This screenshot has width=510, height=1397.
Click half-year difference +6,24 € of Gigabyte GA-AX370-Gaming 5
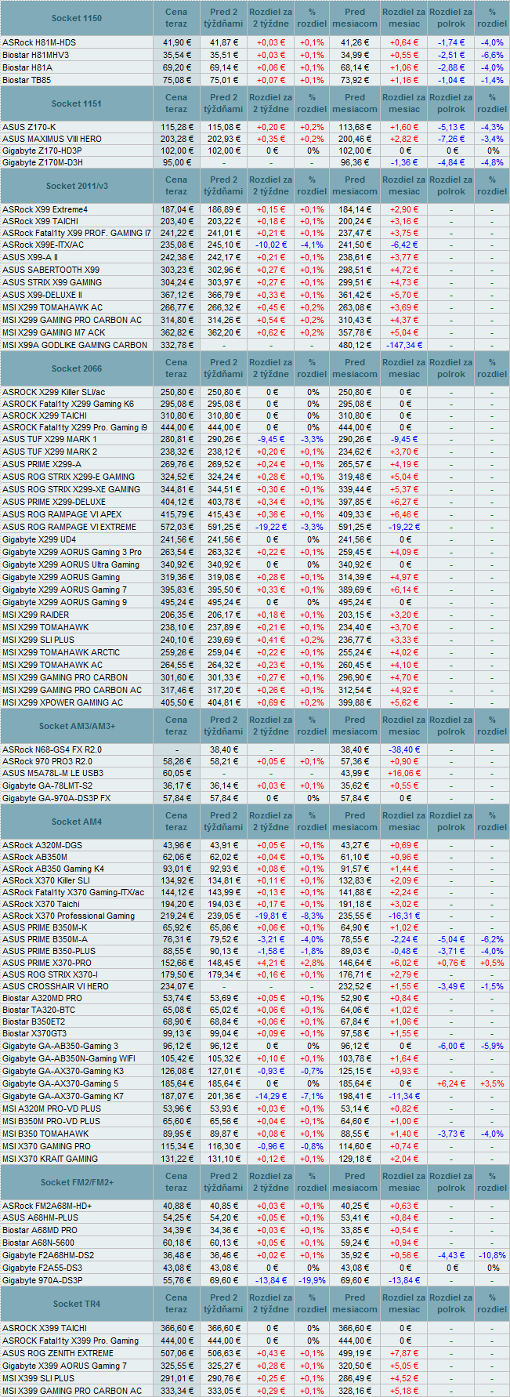(x=451, y=1083)
